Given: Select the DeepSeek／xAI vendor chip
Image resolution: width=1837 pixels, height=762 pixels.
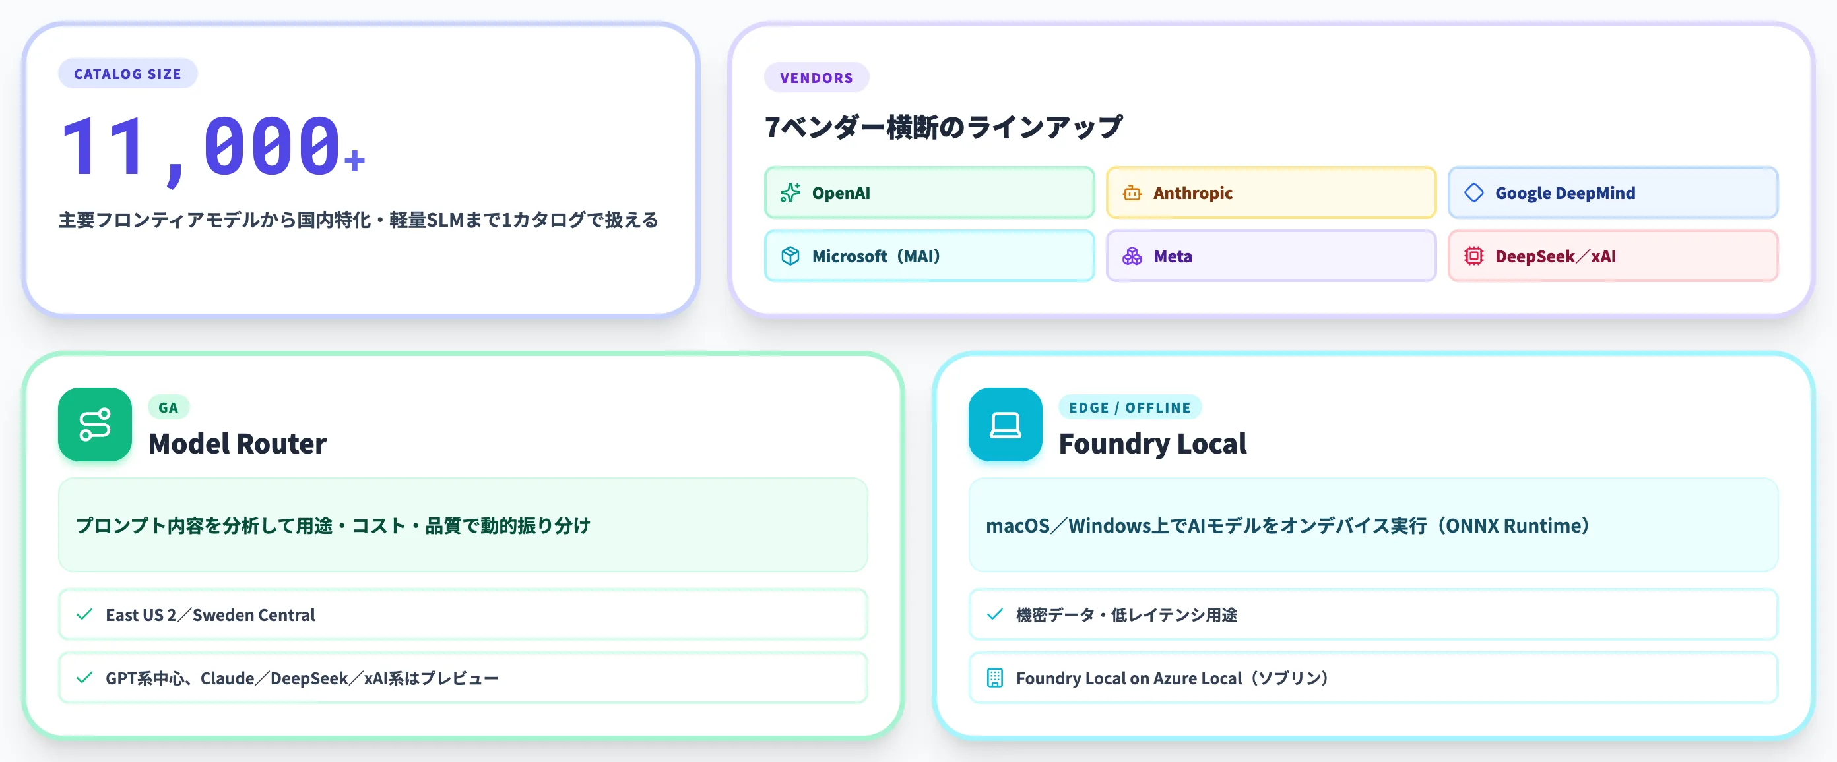Looking at the screenshot, I should (x=1613, y=256).
